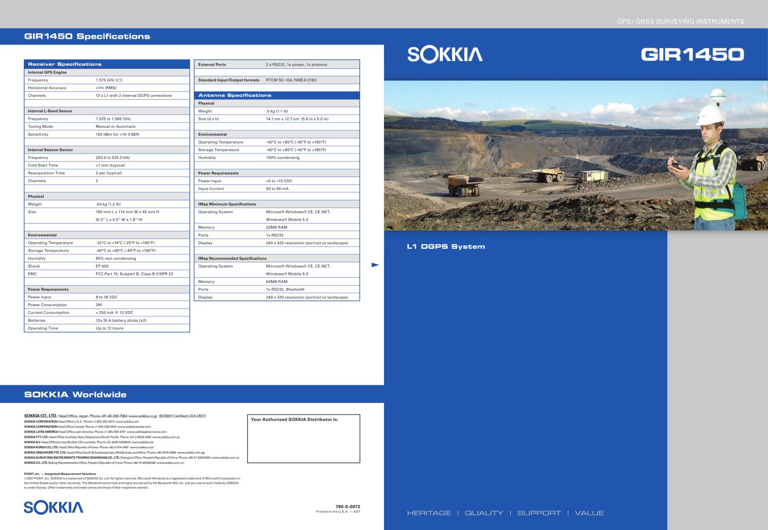Click the '32MB RAM' memory value
768x530 pixels.
tap(276, 227)
